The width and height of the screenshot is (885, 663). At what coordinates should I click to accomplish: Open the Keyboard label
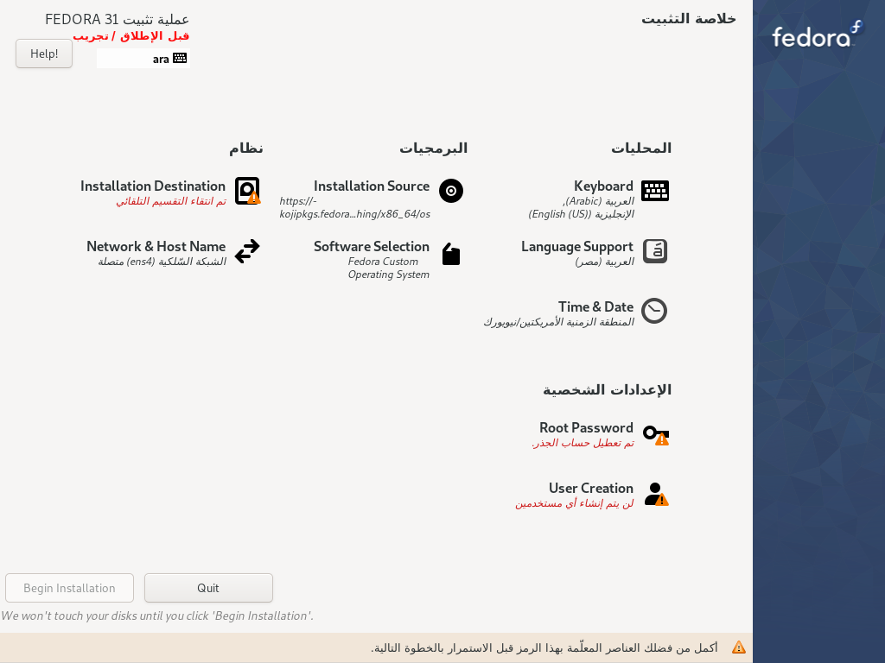tap(603, 186)
